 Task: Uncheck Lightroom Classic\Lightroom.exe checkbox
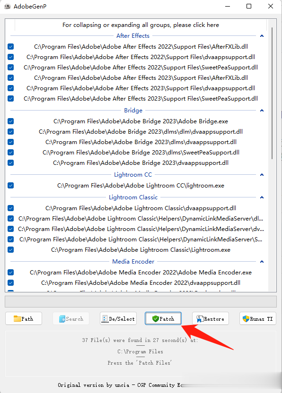pyautogui.click(x=10, y=250)
